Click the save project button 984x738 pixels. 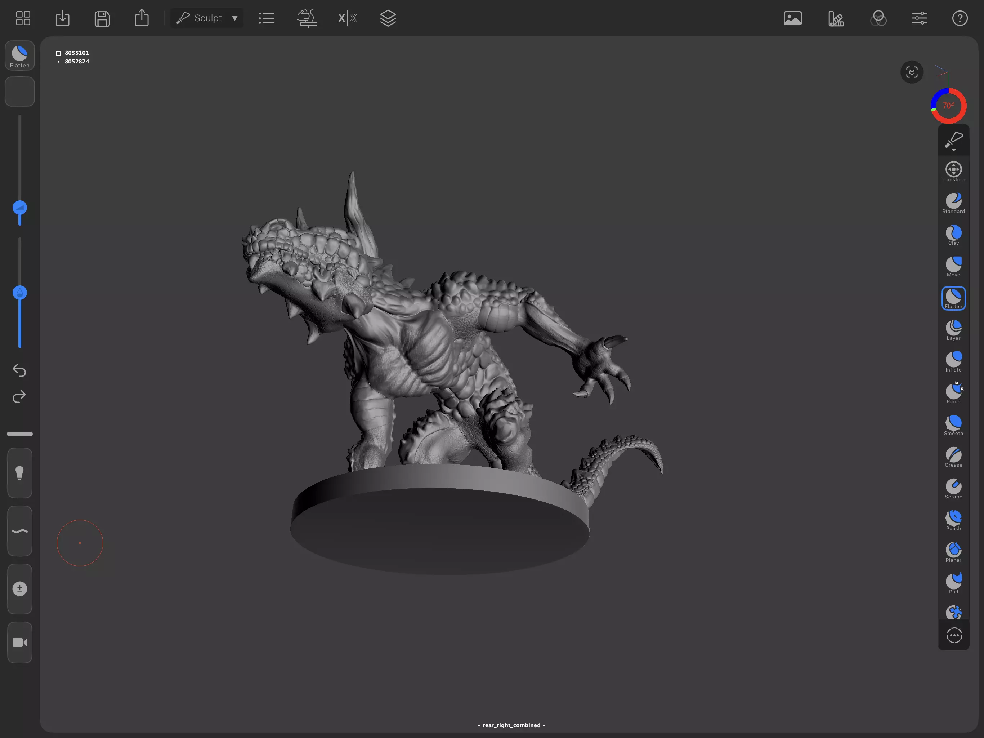point(102,18)
